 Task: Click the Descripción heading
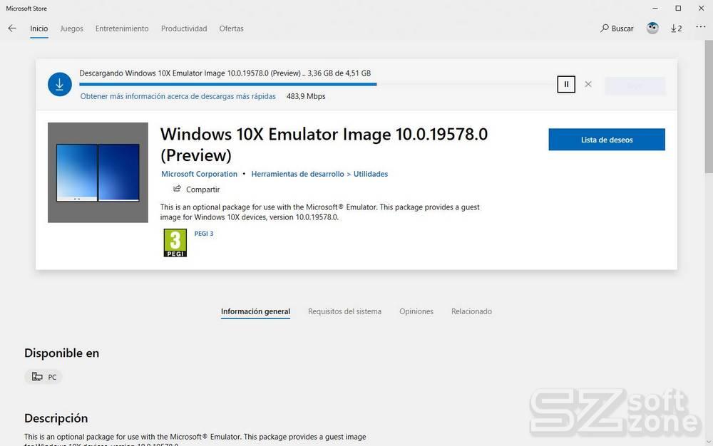click(x=56, y=418)
